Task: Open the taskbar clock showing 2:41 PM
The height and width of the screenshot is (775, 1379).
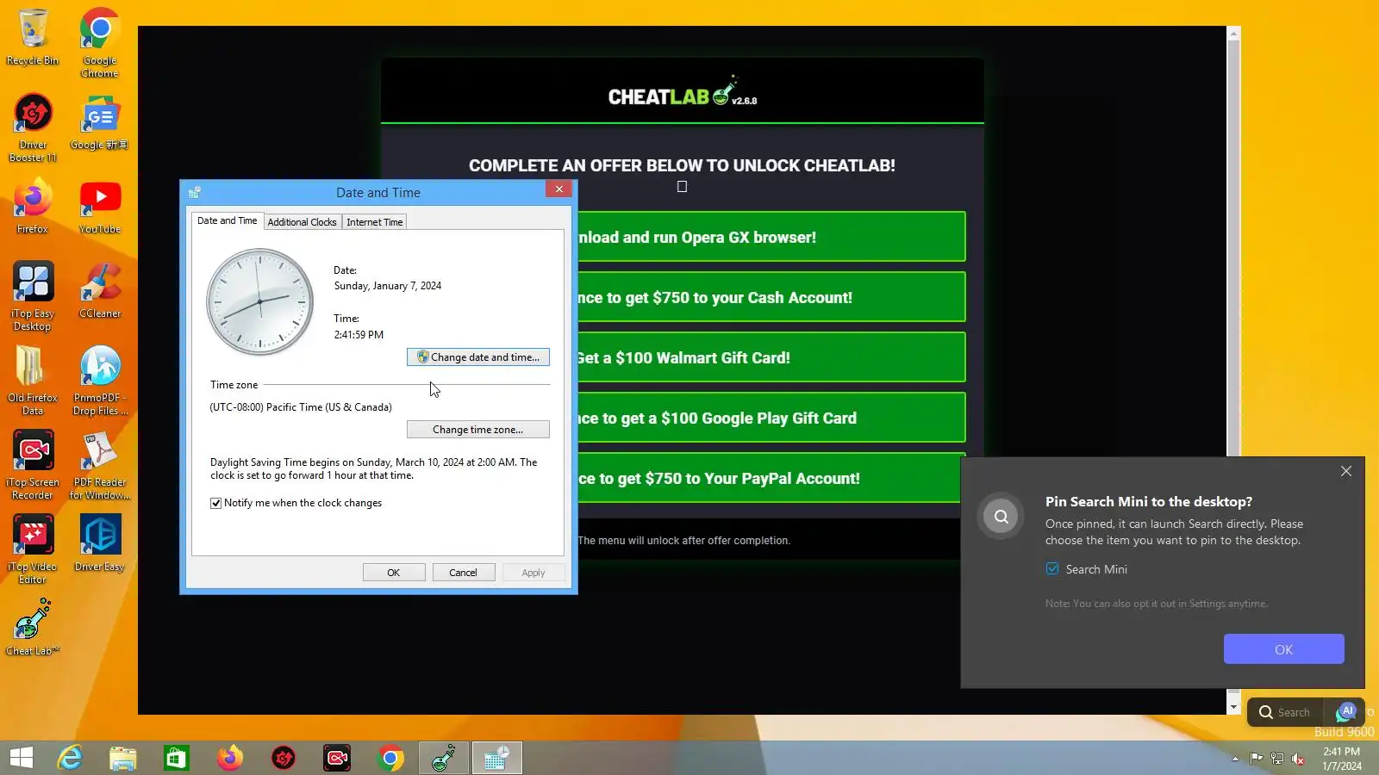Action: (x=1342, y=759)
